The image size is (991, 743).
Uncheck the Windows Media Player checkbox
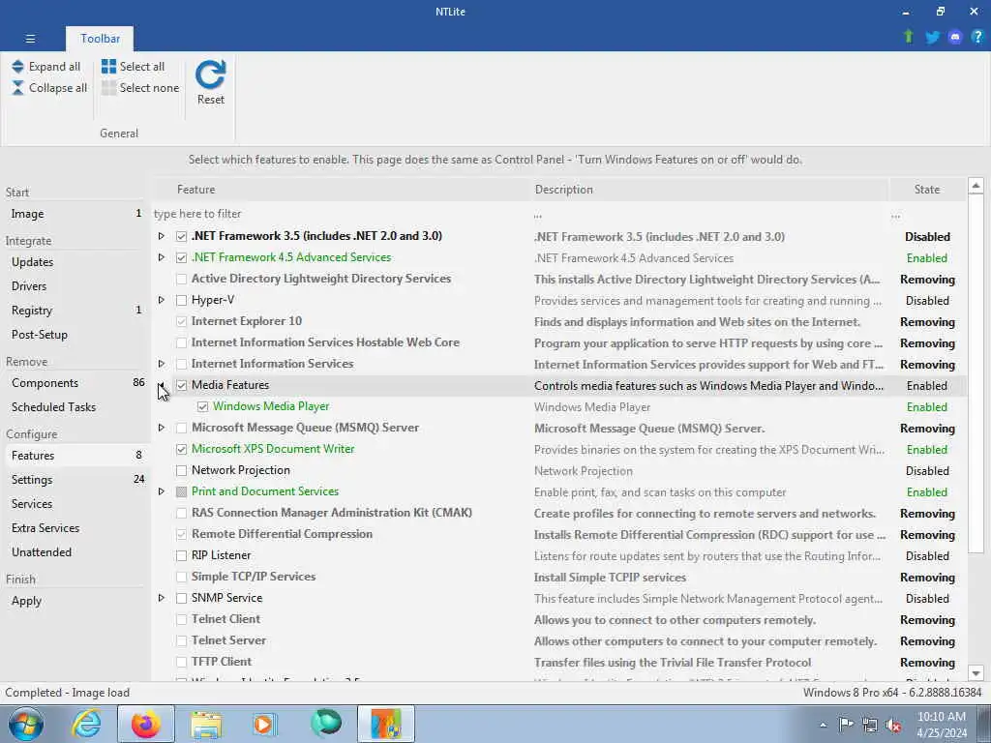click(x=203, y=407)
